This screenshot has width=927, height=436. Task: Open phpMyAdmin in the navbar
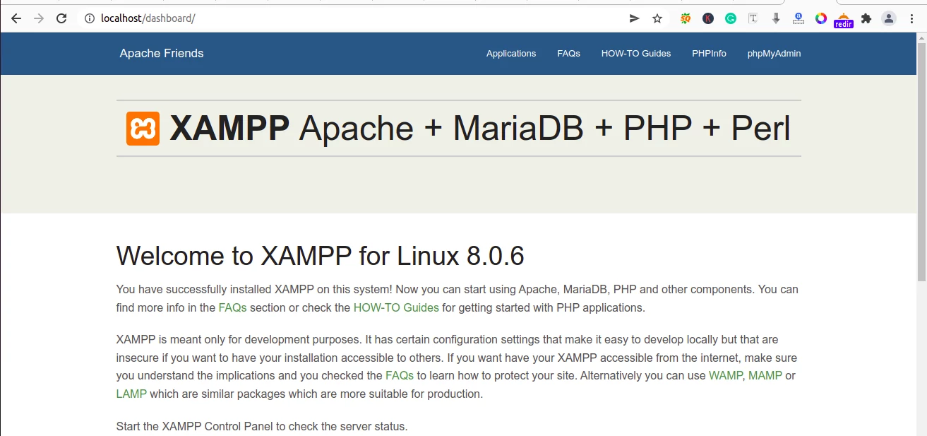coord(774,53)
